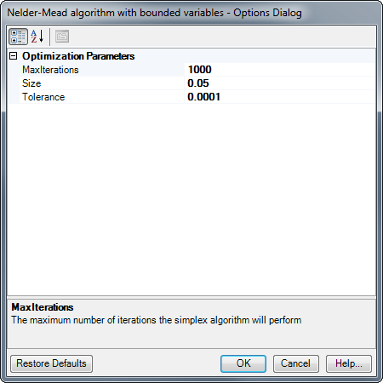Edit the Tolerance value 0.0001
Image resolution: width=383 pixels, height=383 pixels.
(x=280, y=97)
